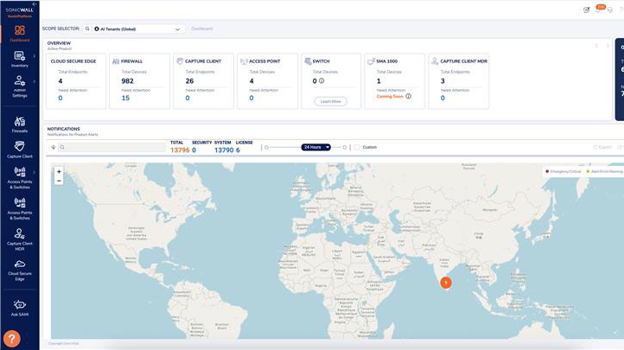
Task: Open Firewall Need Attention count 15
Action: tap(125, 98)
